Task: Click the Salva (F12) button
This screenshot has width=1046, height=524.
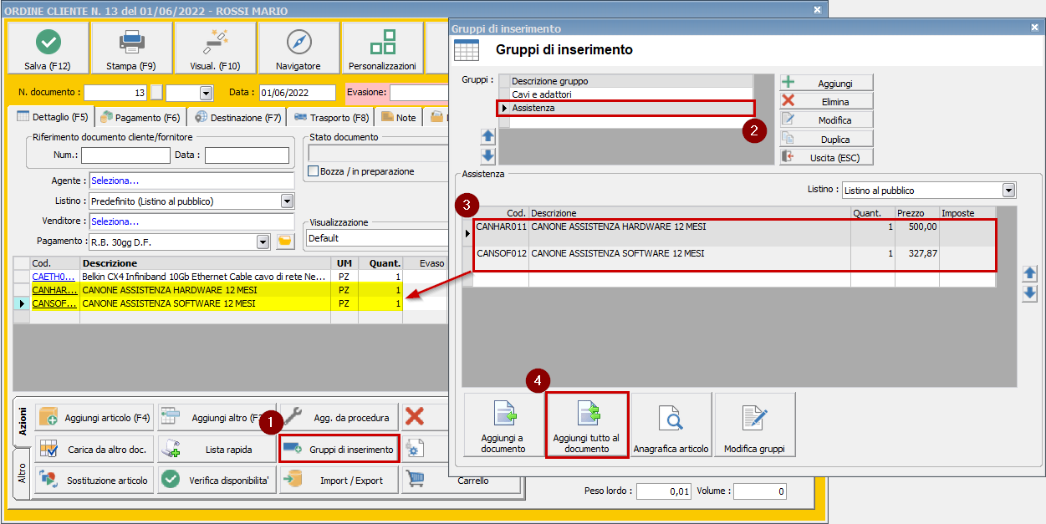Action: coord(48,48)
